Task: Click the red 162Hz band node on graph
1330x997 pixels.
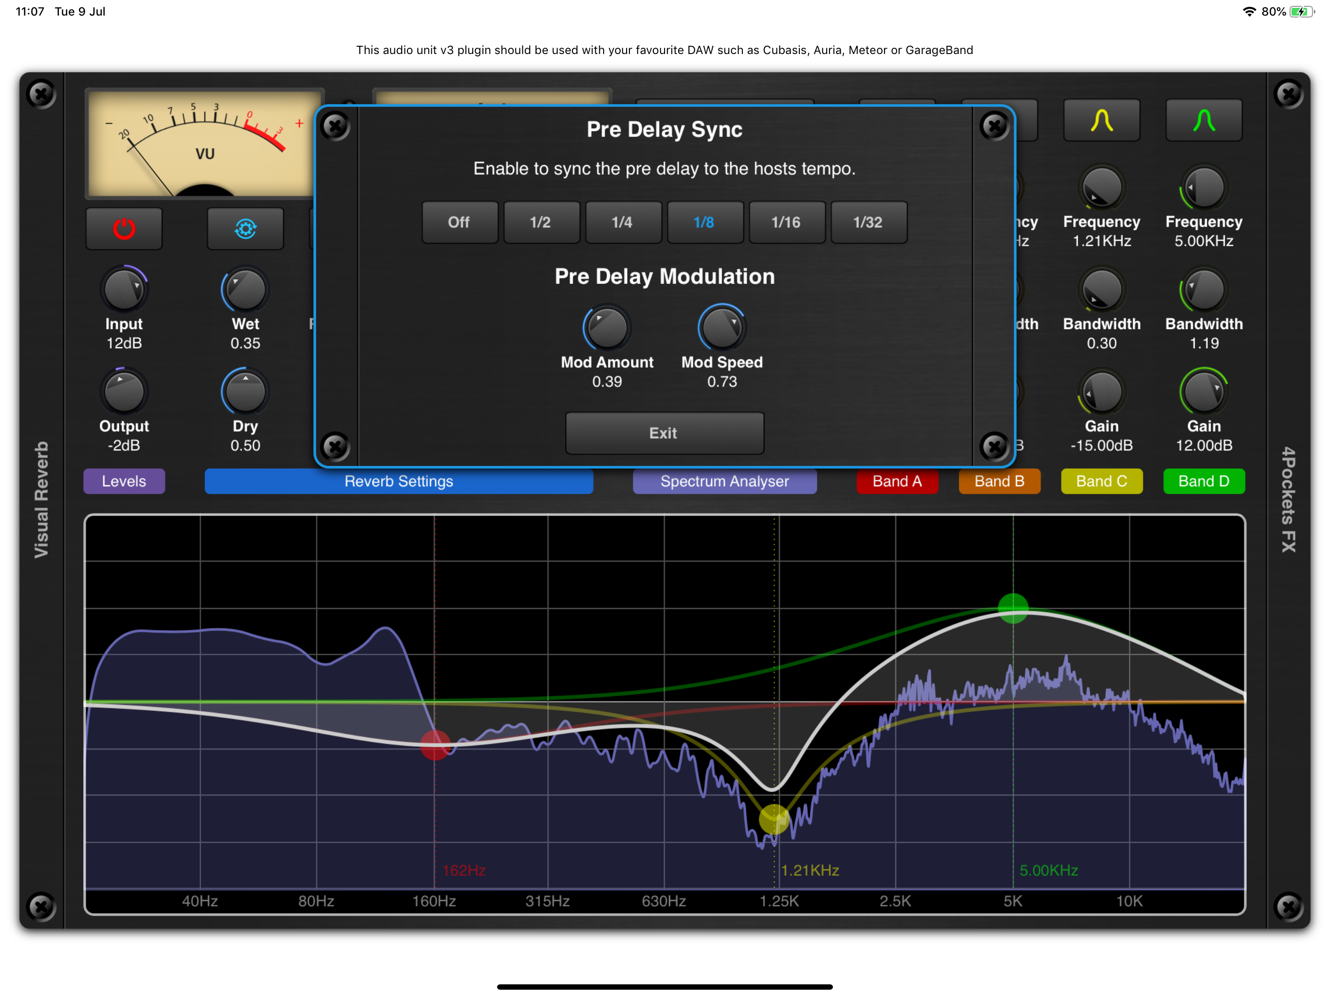Action: tap(435, 744)
